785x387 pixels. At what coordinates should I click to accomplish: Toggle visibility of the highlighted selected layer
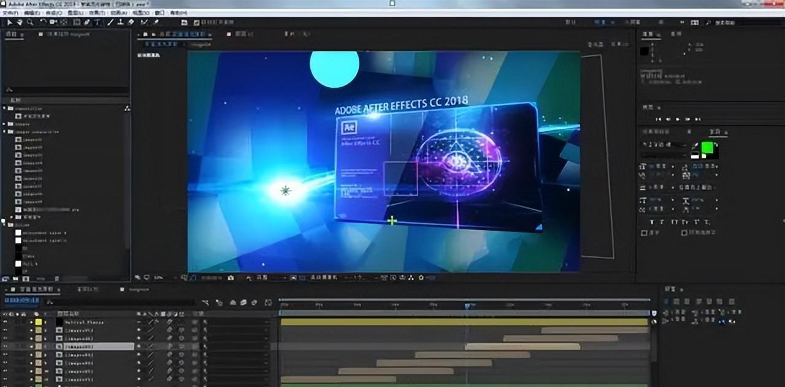tap(6, 346)
